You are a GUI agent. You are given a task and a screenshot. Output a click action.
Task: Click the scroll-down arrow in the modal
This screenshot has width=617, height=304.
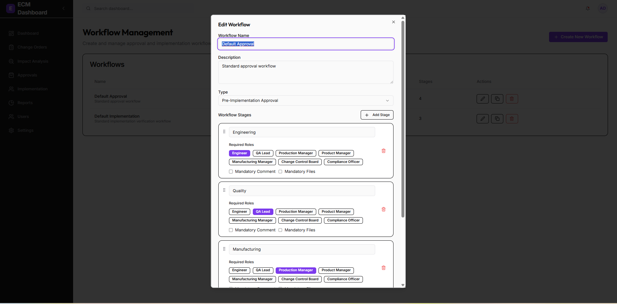coord(403,285)
